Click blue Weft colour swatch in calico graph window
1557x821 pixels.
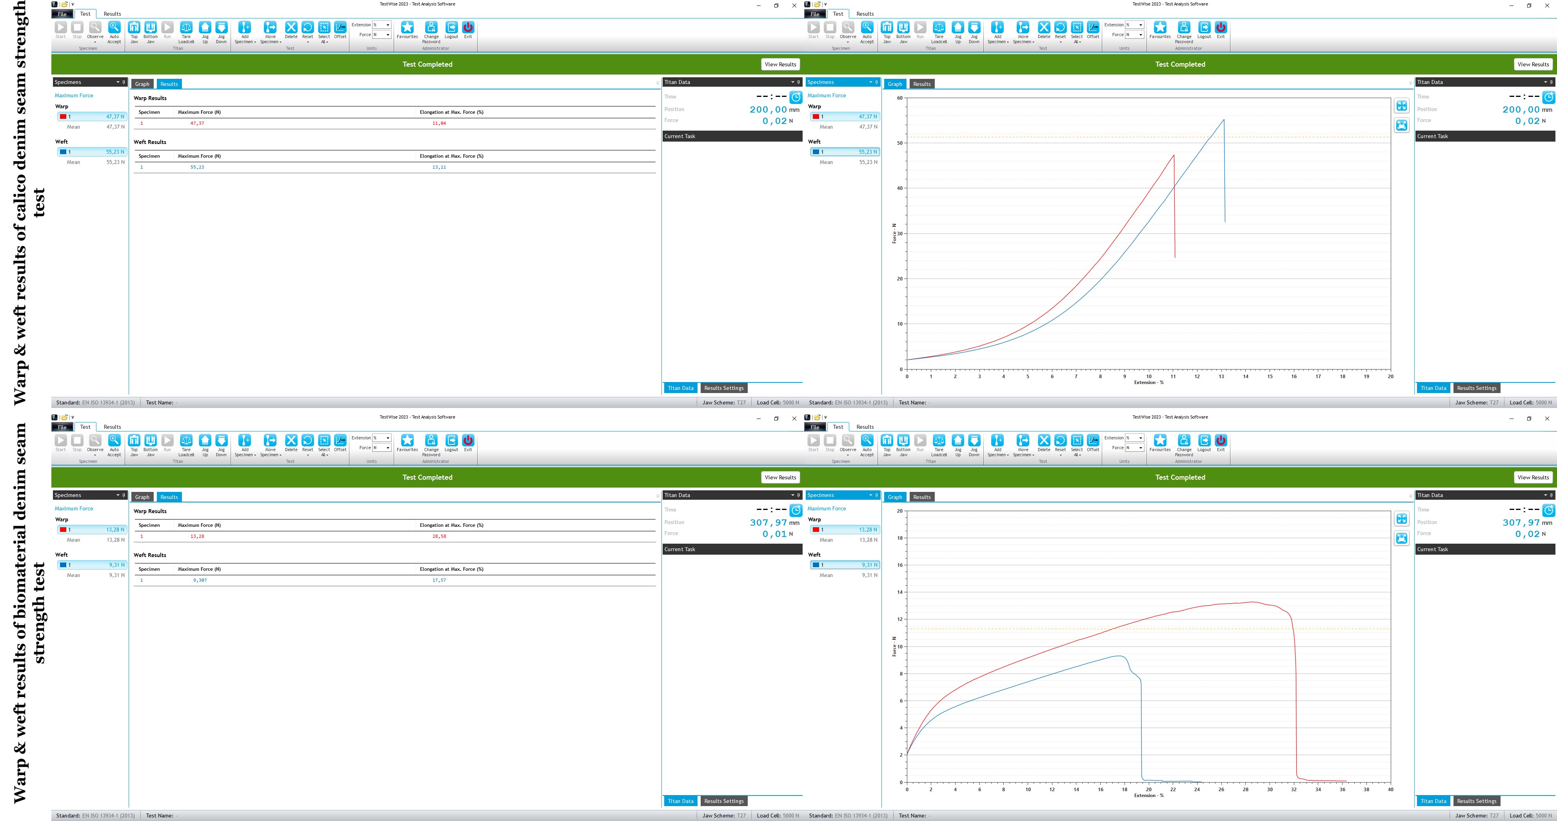(816, 152)
